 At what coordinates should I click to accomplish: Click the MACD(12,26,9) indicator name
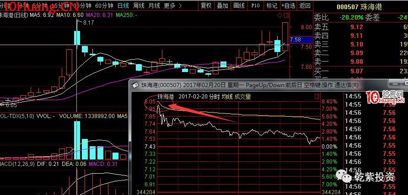17,164
